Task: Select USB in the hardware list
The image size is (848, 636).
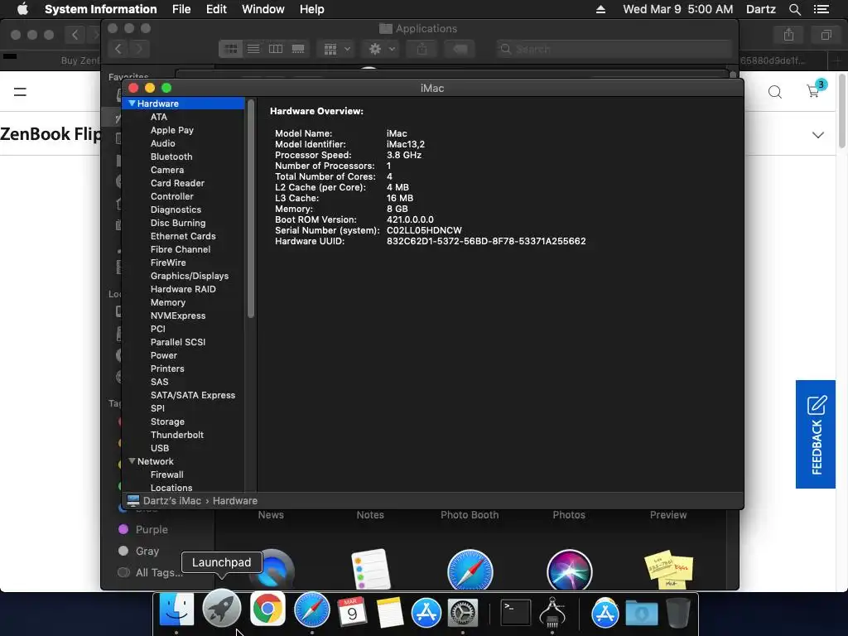Action: [x=160, y=448]
